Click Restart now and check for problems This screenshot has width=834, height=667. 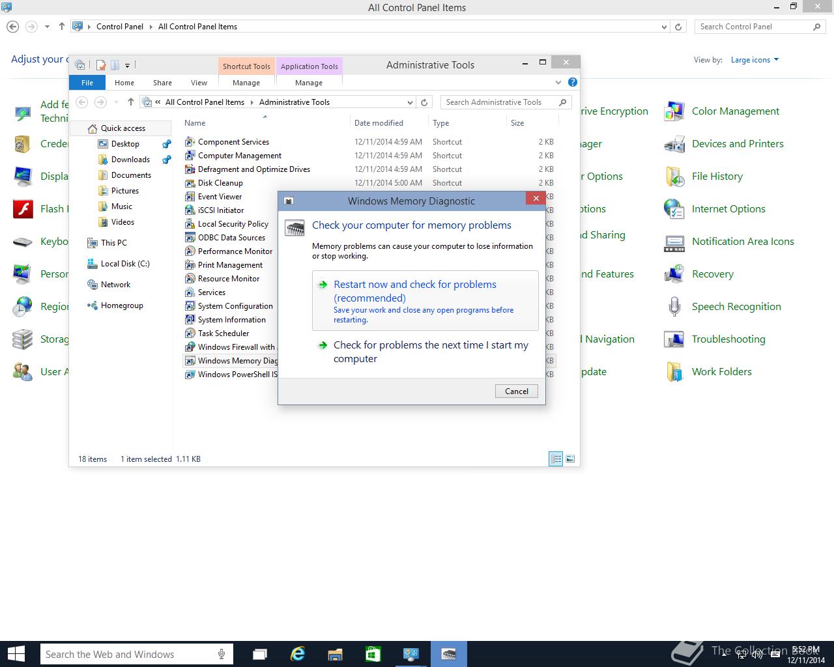click(x=425, y=301)
